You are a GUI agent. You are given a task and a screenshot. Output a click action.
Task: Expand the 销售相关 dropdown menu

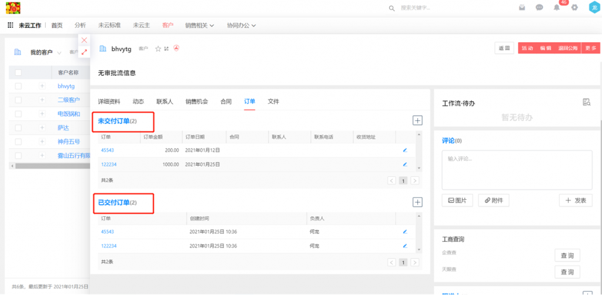[199, 25]
